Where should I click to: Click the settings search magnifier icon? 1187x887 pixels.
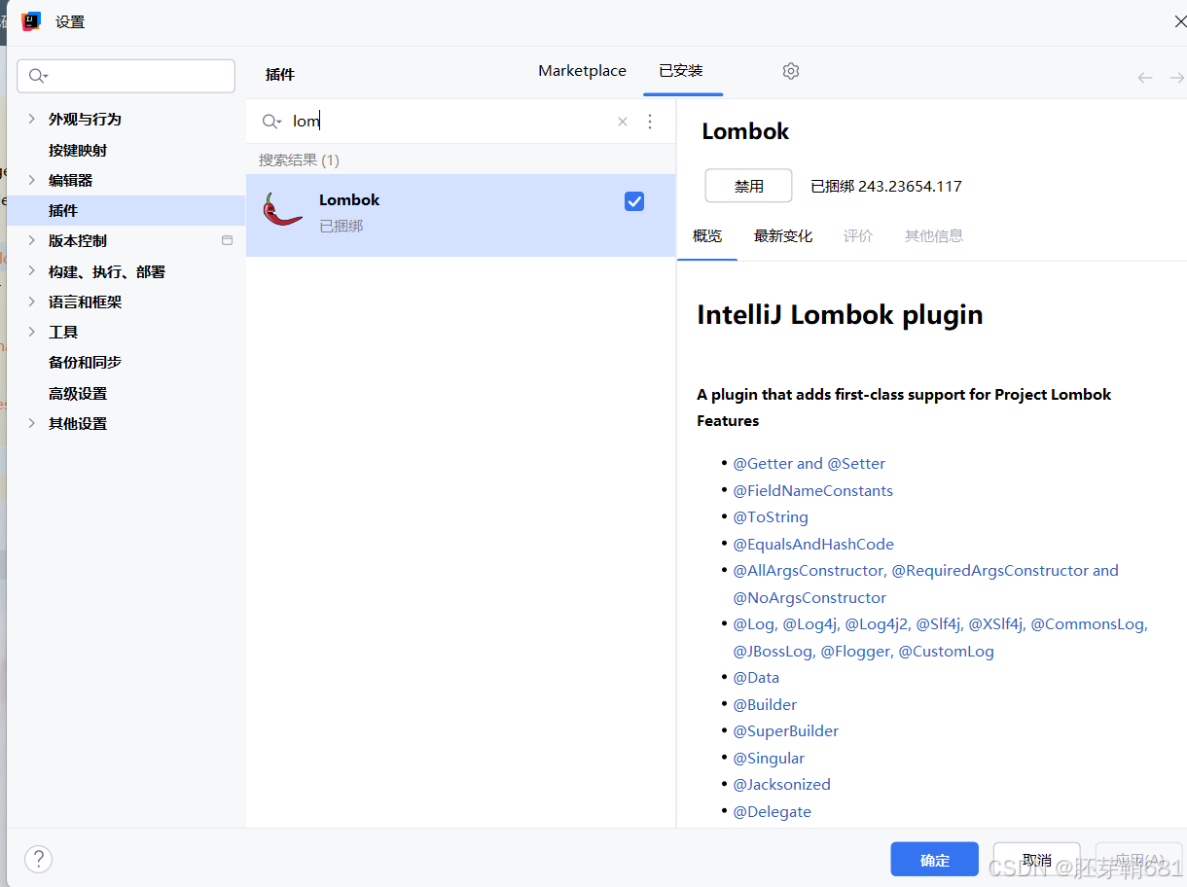pyautogui.click(x=38, y=76)
